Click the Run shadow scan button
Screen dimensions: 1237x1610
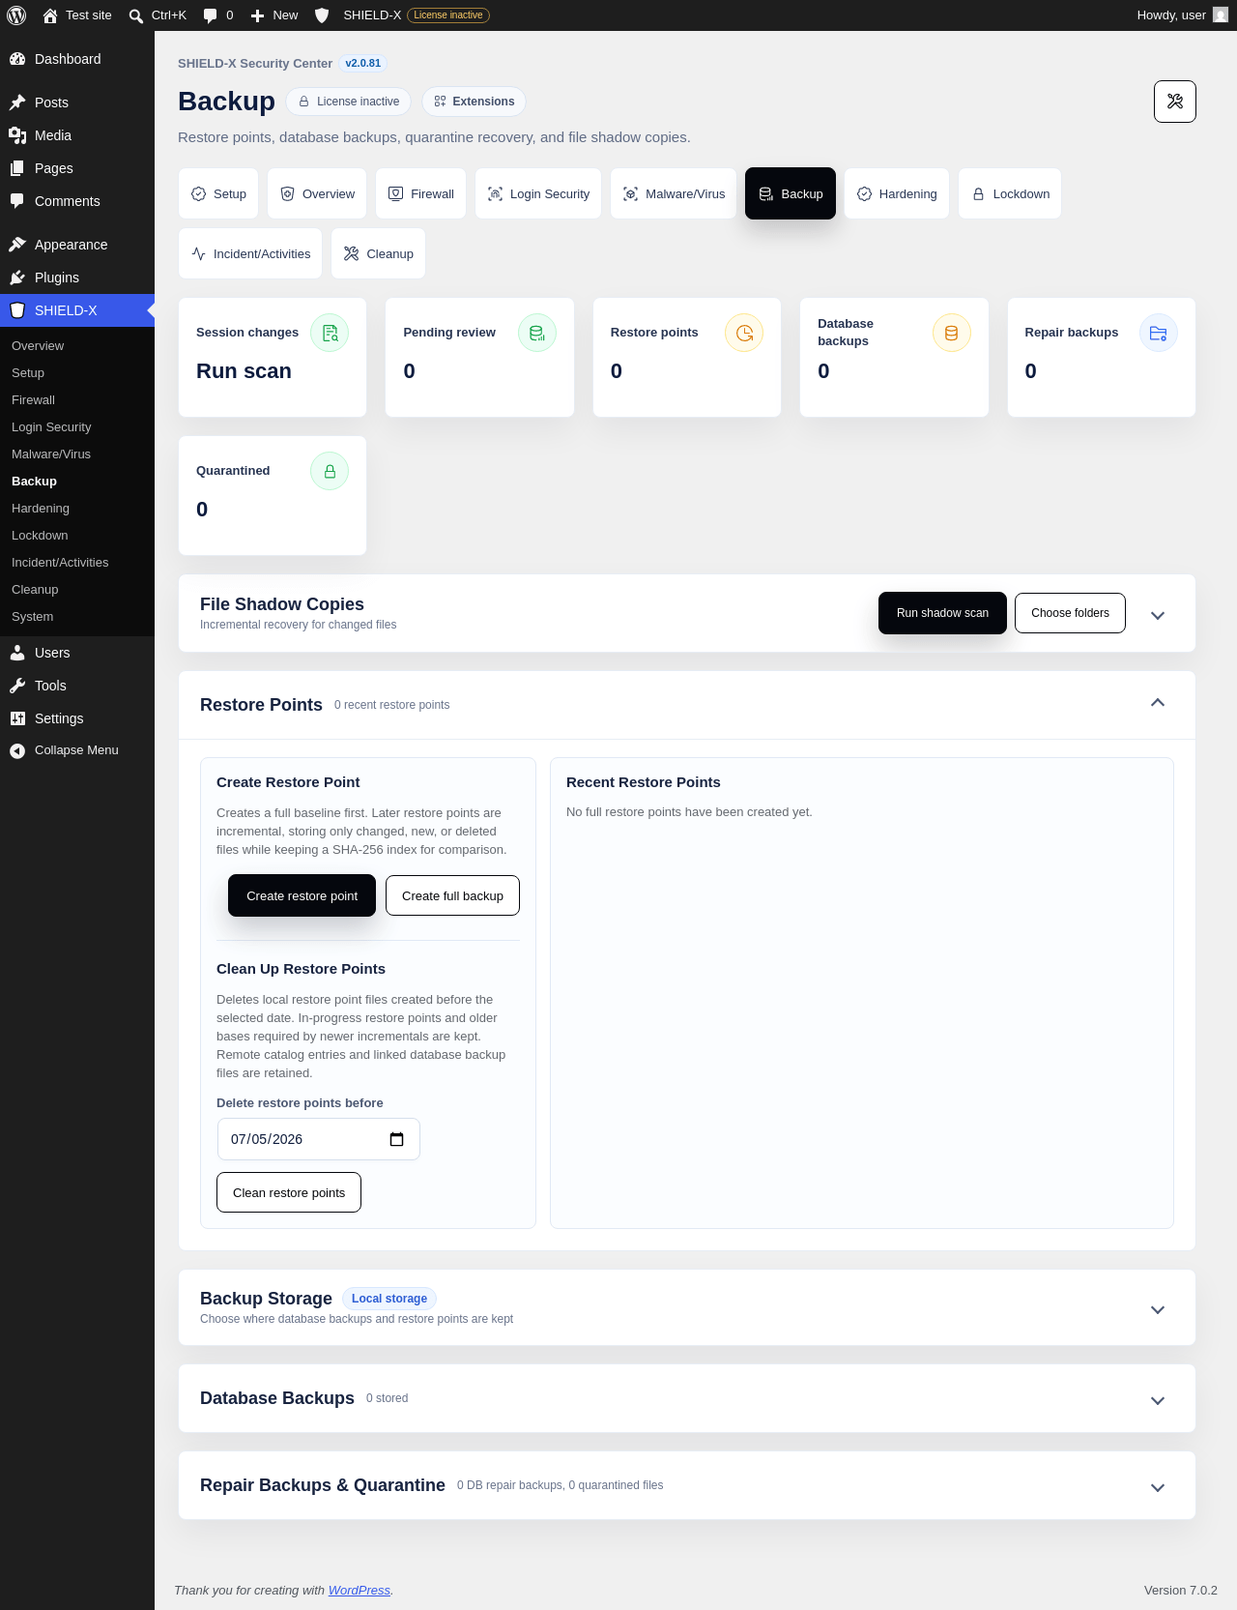click(942, 613)
